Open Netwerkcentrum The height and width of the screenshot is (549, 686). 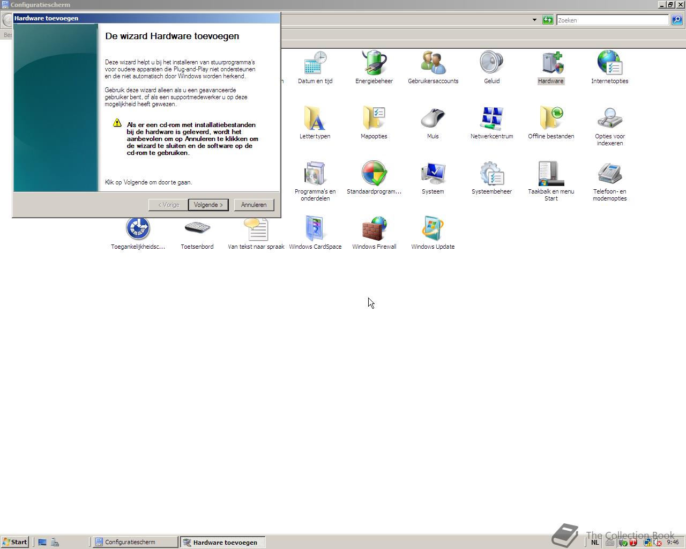coord(491,123)
